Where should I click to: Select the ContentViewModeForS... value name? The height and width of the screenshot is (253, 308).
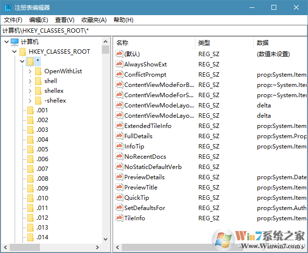(159, 95)
